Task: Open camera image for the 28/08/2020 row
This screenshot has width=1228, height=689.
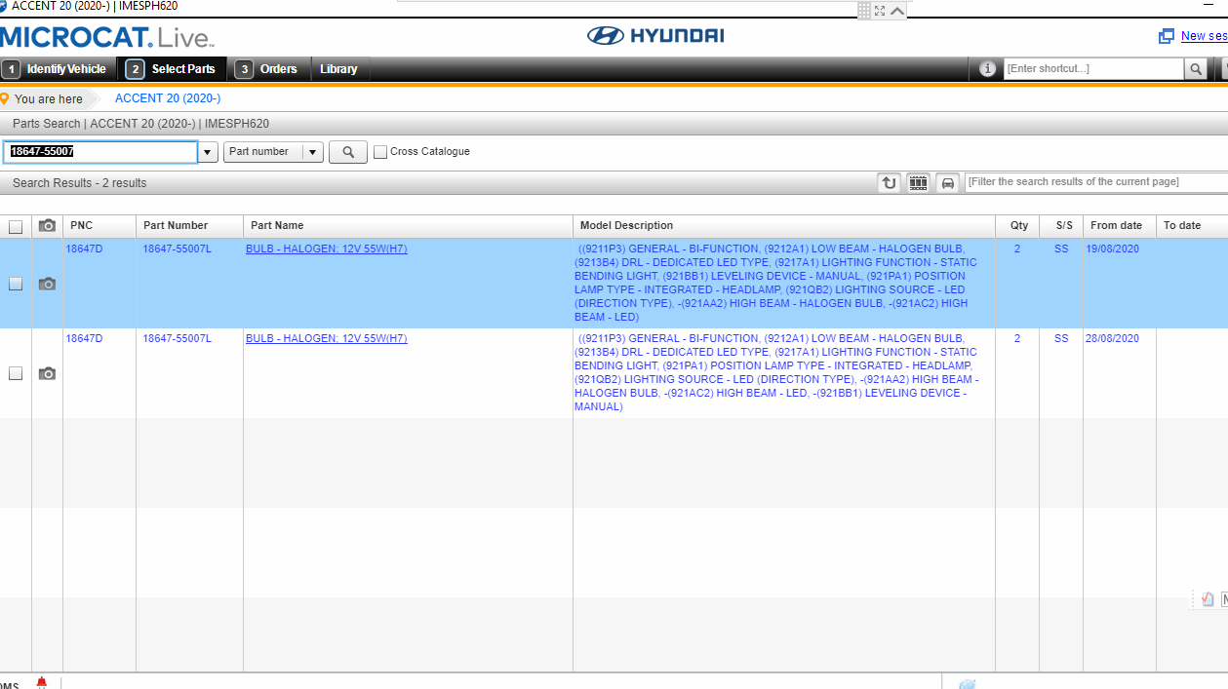Action: pos(47,373)
